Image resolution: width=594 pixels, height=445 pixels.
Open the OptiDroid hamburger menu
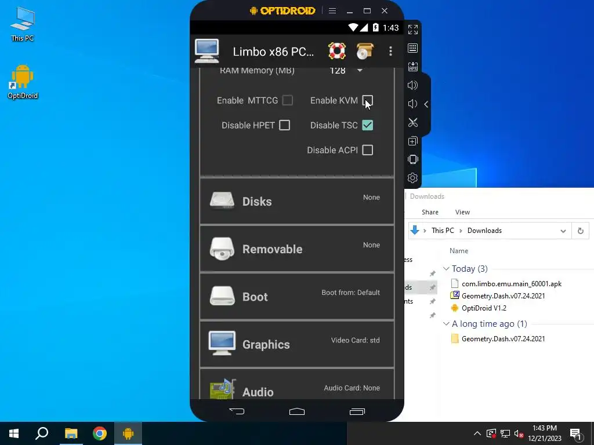[x=332, y=10]
